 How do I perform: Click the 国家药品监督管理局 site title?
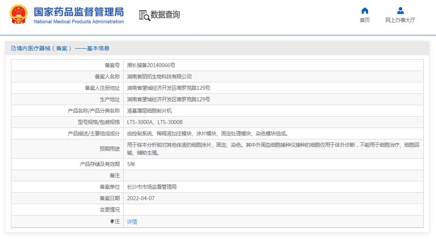click(79, 11)
